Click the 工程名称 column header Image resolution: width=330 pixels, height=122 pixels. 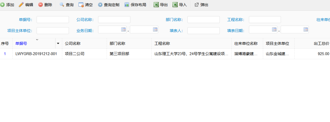191,44
